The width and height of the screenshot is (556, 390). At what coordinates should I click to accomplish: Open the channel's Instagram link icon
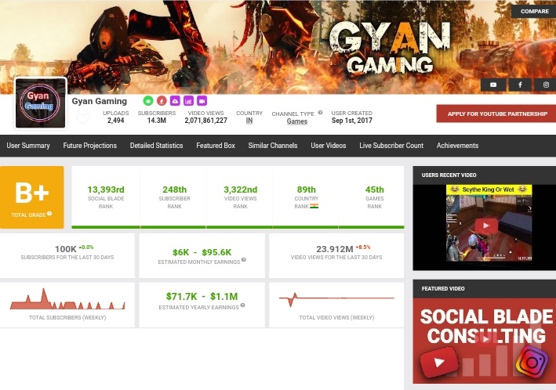click(x=546, y=85)
